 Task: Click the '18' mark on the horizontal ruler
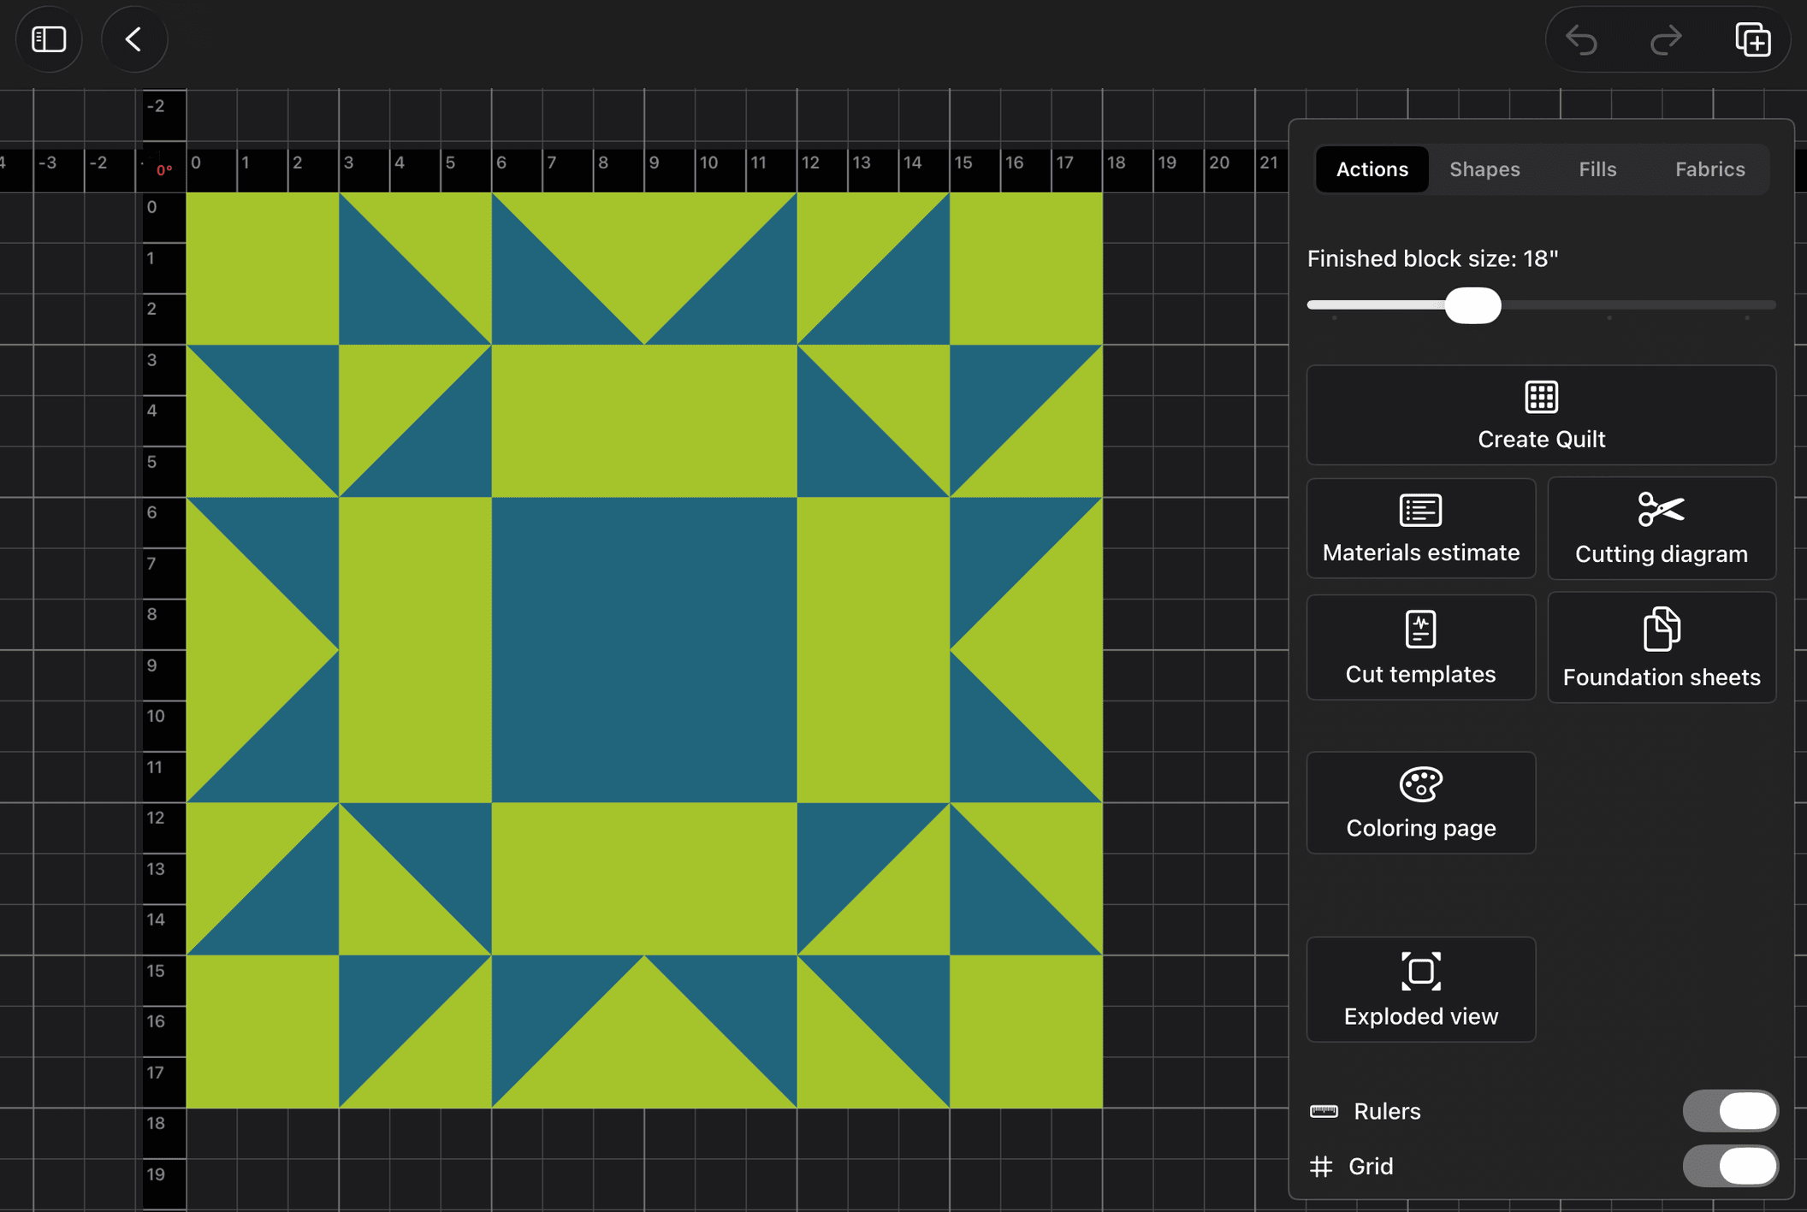[1116, 163]
